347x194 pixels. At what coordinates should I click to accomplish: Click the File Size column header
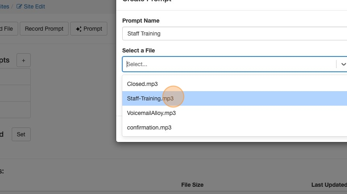click(x=192, y=185)
